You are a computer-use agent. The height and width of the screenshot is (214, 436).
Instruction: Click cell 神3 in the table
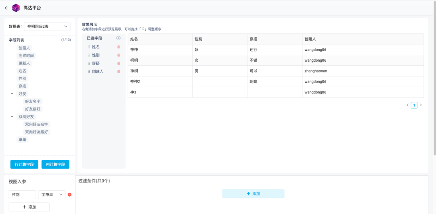point(160,92)
